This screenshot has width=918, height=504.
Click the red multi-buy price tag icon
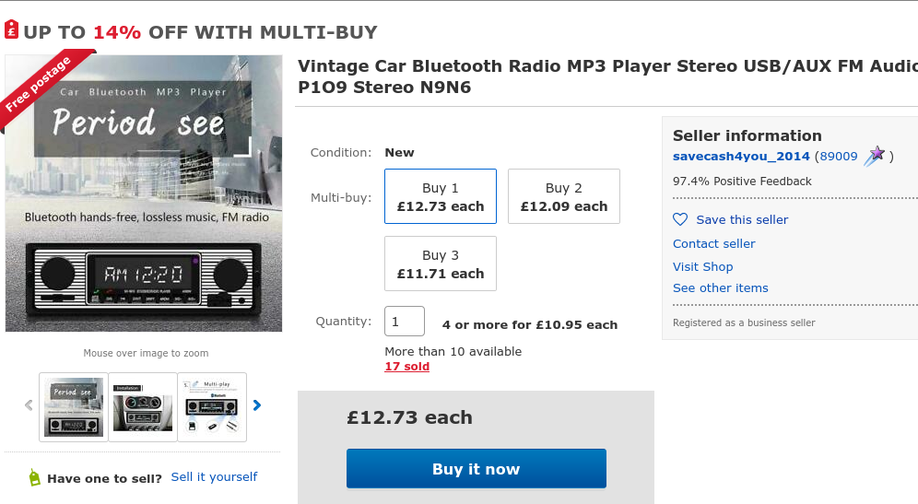click(11, 30)
